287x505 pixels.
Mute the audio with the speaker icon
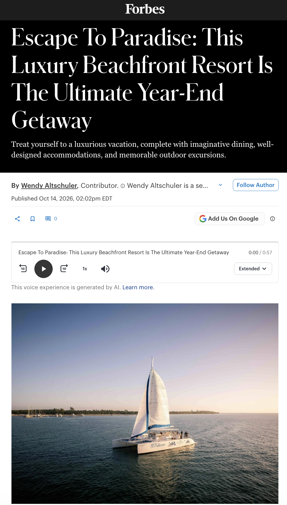coord(105,269)
